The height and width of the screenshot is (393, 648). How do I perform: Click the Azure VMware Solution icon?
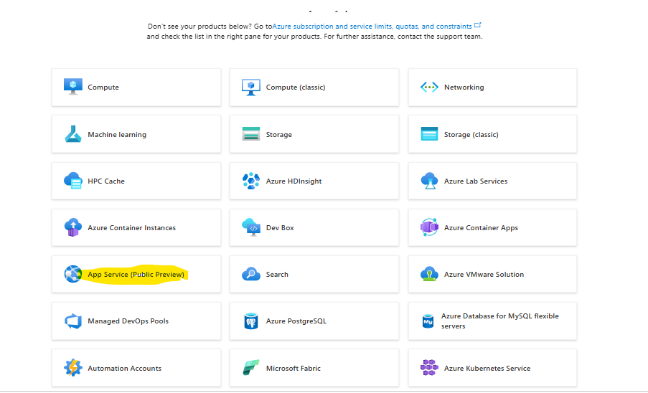point(429,274)
